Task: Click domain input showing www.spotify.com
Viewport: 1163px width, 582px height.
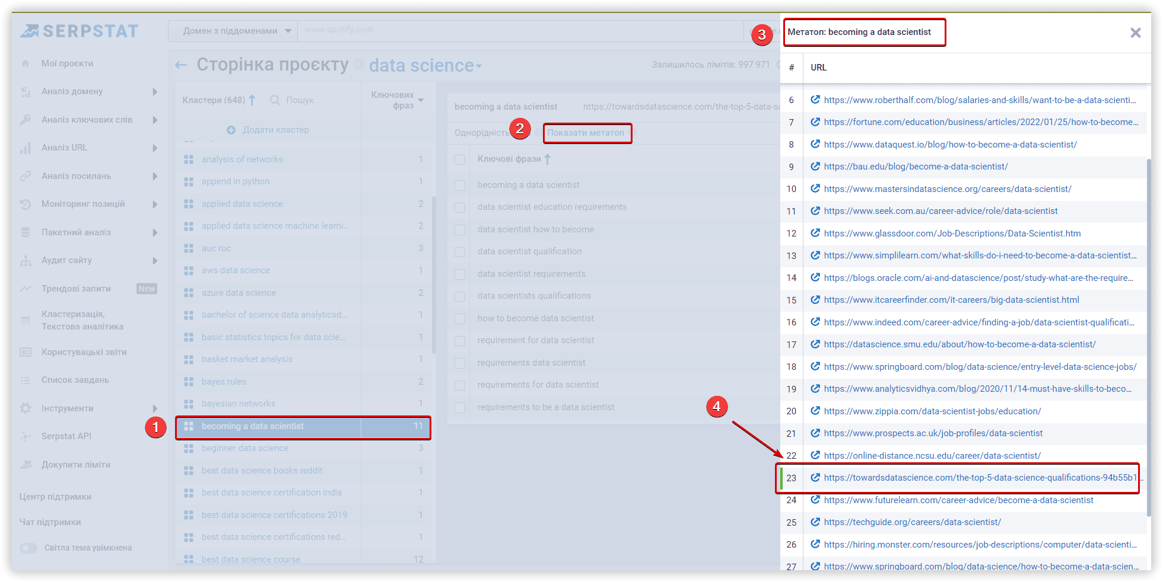Action: pos(520,30)
